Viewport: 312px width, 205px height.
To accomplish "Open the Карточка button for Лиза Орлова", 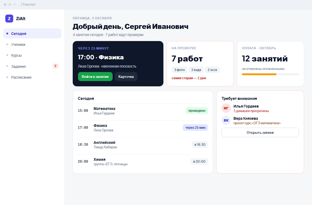I will tap(126, 77).
